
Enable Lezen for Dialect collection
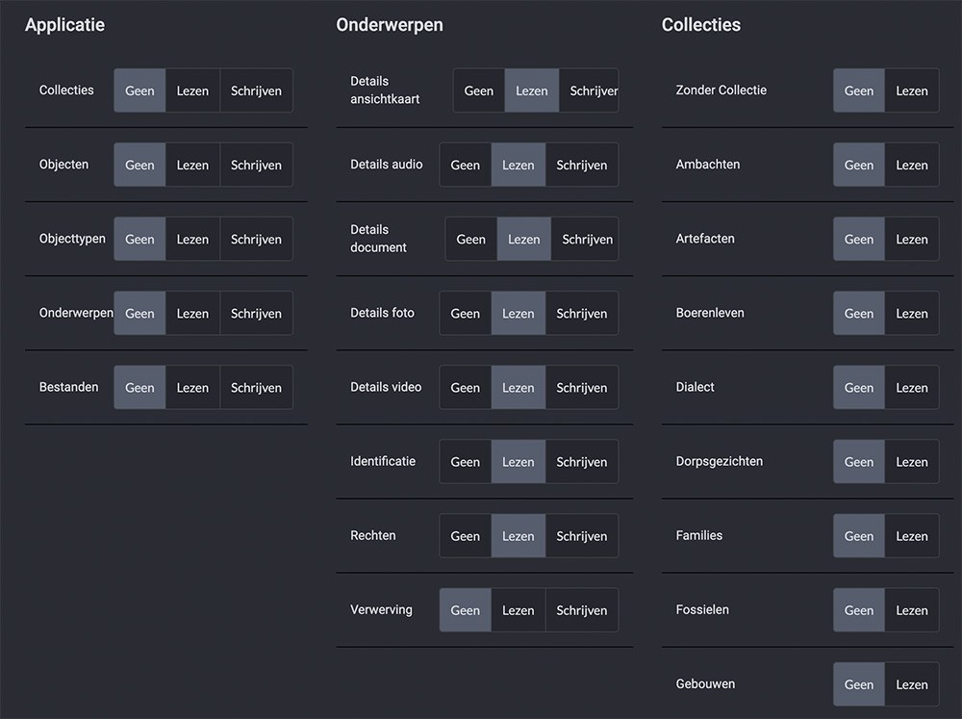coord(911,387)
